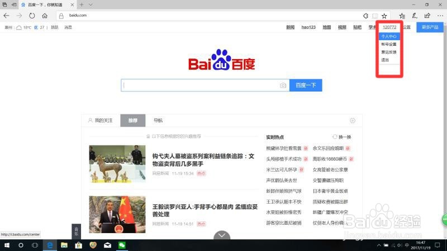Show hidden tray icons chevron

(x=379, y=245)
